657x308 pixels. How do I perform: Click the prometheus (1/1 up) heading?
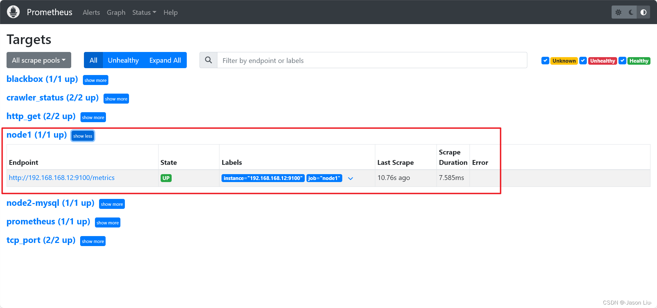[x=48, y=222]
